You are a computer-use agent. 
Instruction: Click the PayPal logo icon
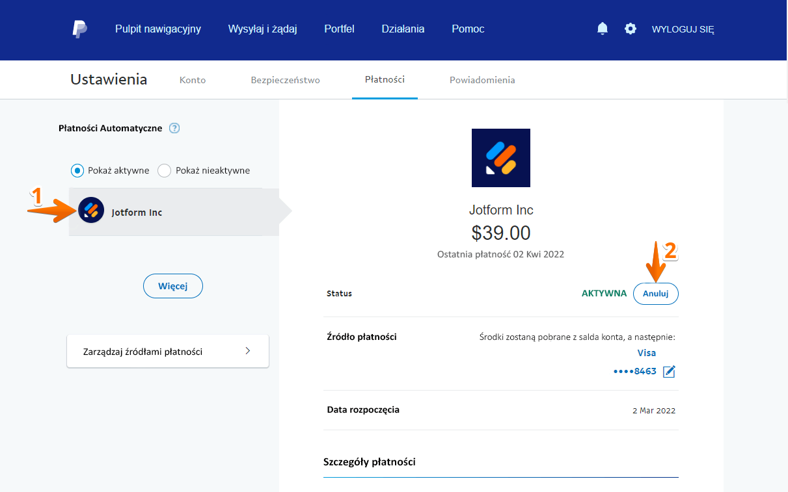coord(79,29)
